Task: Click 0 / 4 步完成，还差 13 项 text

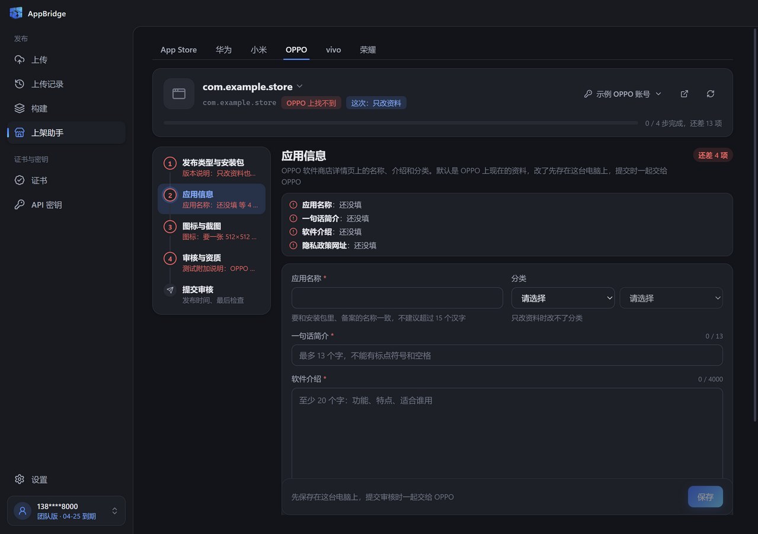Action: (683, 123)
